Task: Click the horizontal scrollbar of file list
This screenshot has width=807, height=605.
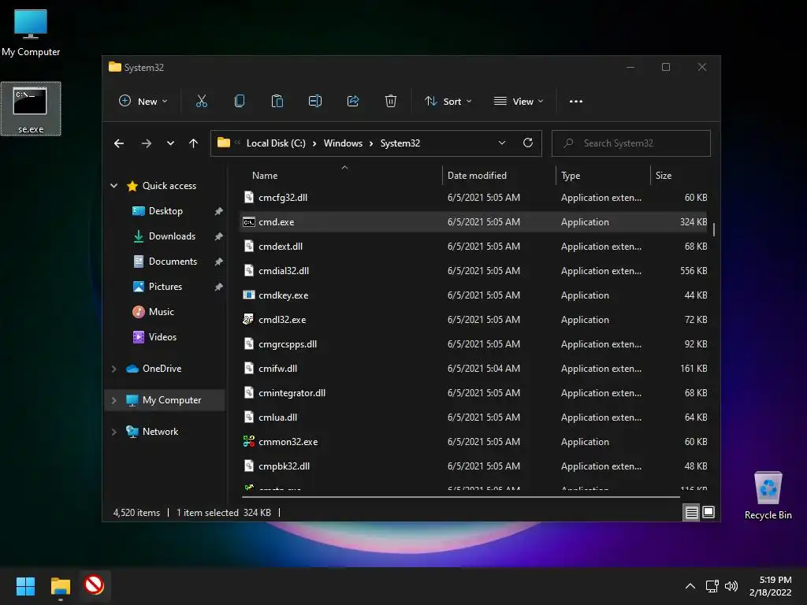Action: (460, 497)
